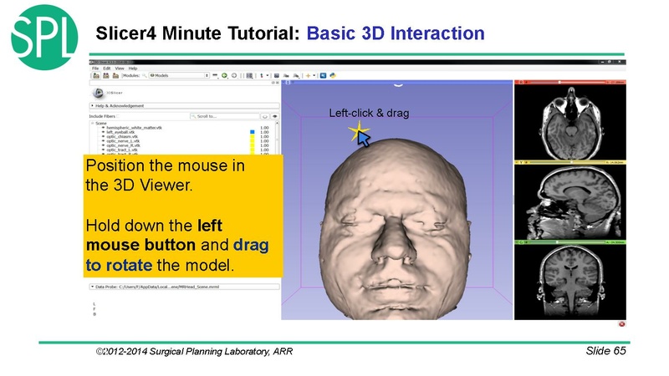Toggle visibility of optic_chiasm.vtk
Viewport: 669px width, 376px height.
(103, 137)
